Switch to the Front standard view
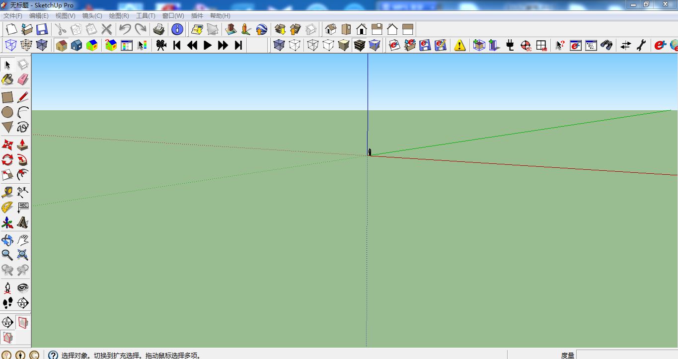 click(362, 29)
